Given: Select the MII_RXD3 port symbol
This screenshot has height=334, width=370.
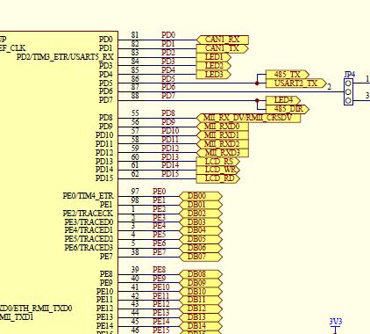Looking at the screenshot, I should pyautogui.click(x=223, y=153).
